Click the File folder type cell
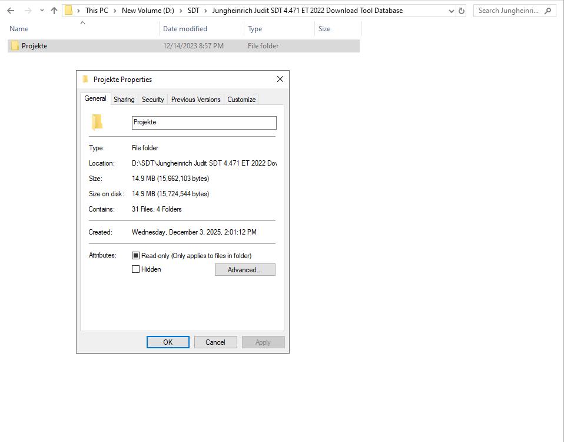The image size is (564, 442). click(263, 46)
